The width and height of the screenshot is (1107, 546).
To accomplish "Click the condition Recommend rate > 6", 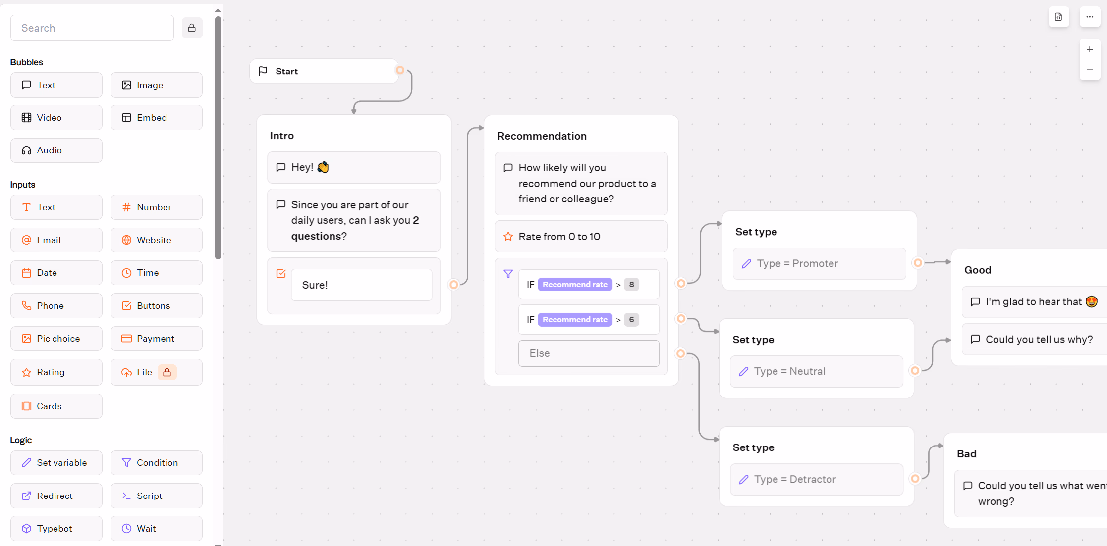I will pyautogui.click(x=589, y=320).
